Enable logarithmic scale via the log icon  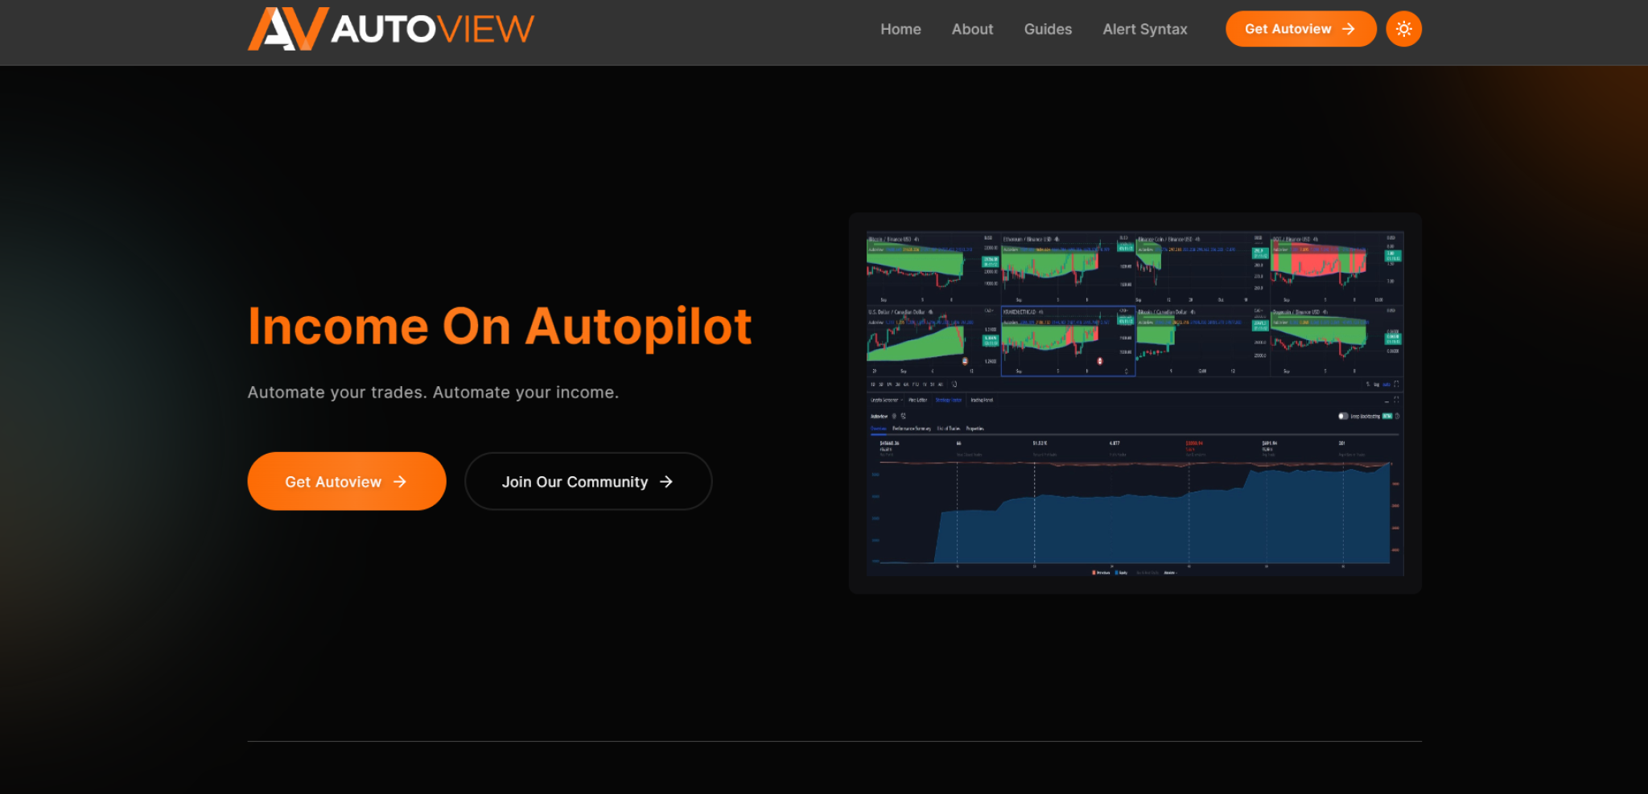1378,385
